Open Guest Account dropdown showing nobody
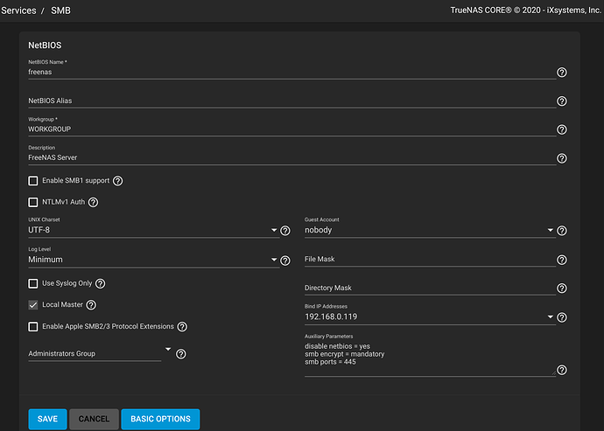604x431 pixels. 430,230
